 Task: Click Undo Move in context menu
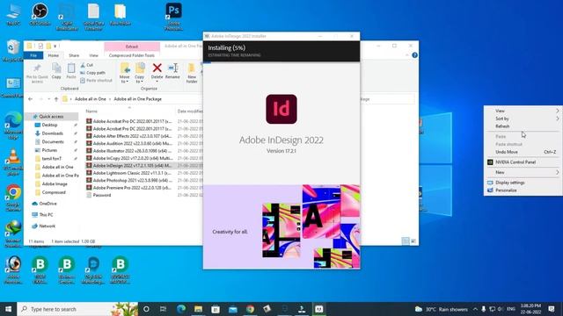[523, 152]
